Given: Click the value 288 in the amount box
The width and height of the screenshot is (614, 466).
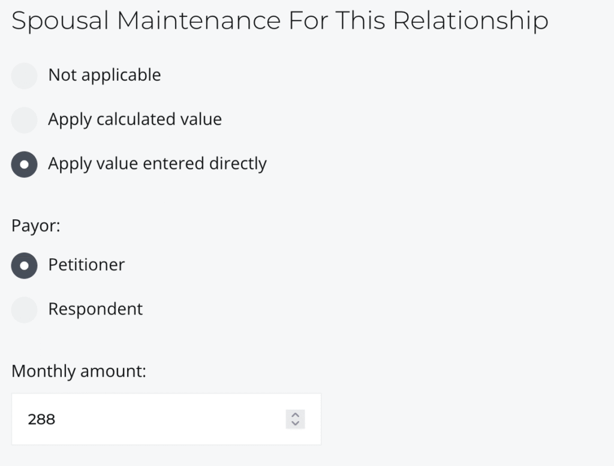Looking at the screenshot, I should click(41, 419).
